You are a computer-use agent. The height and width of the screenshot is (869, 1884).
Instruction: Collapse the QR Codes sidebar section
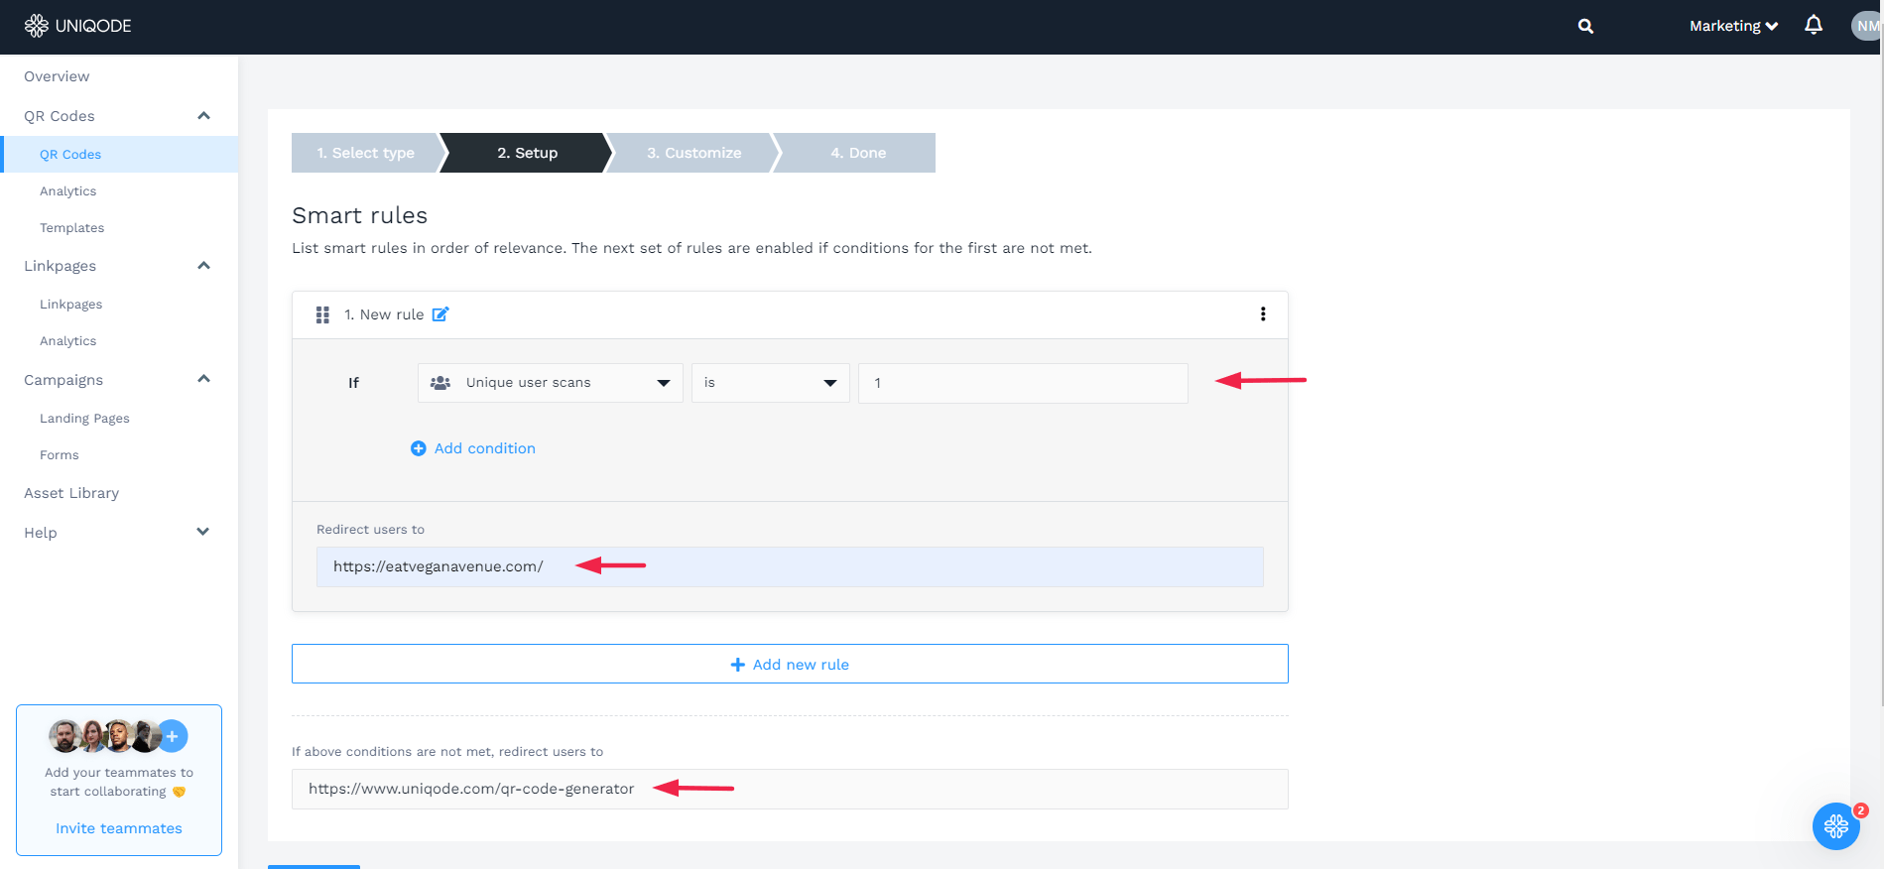tap(203, 116)
